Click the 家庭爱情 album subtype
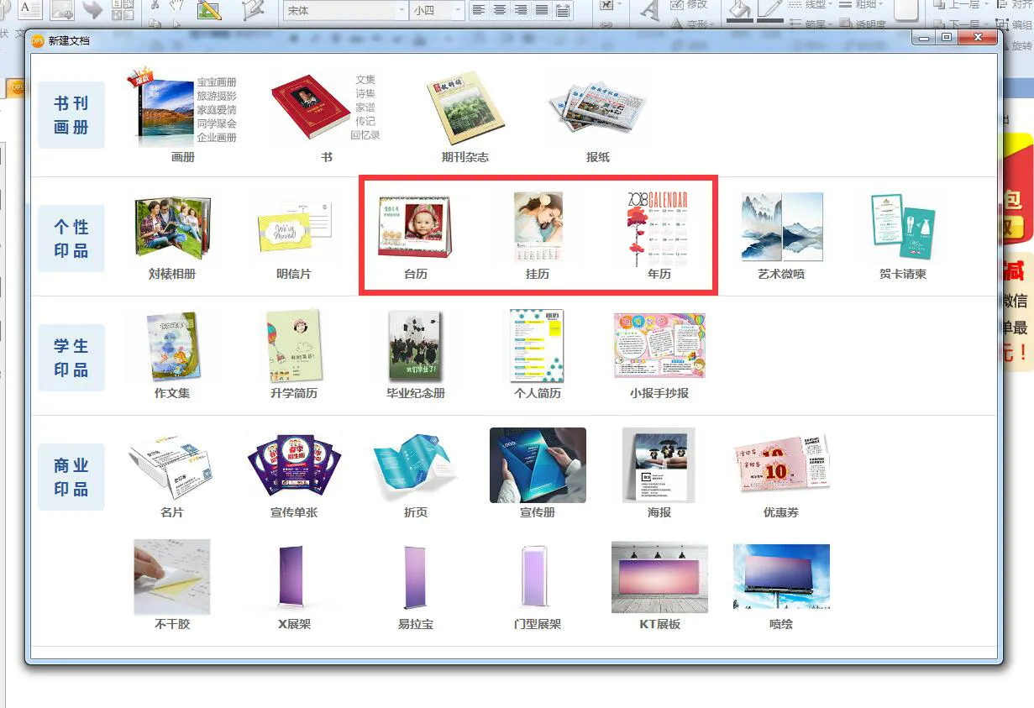1034x708 pixels. click(x=217, y=109)
